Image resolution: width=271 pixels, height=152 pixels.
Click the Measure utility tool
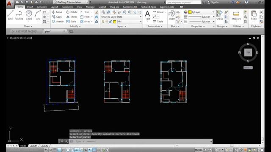point(236,15)
